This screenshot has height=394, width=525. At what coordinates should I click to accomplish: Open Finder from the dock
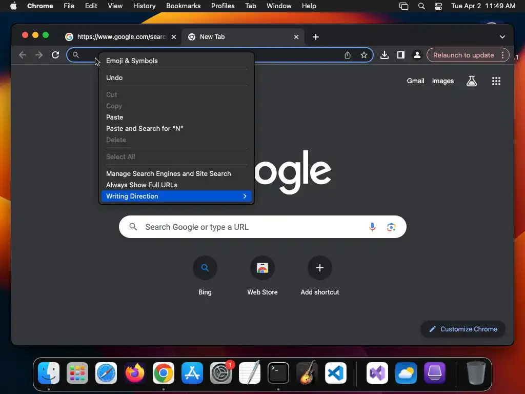49,373
